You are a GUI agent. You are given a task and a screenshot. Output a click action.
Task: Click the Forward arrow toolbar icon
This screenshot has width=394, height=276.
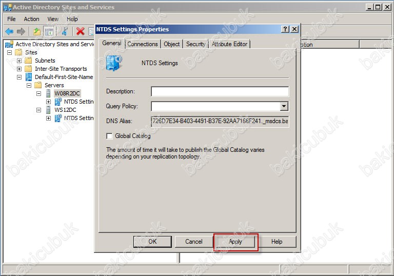click(21, 32)
